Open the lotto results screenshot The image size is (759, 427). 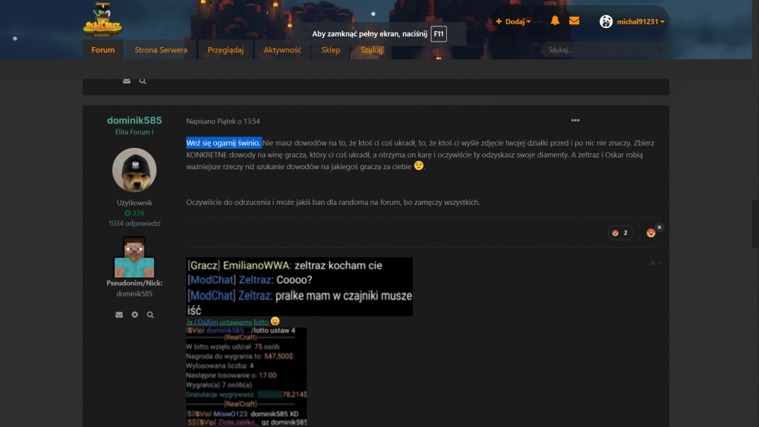(247, 377)
